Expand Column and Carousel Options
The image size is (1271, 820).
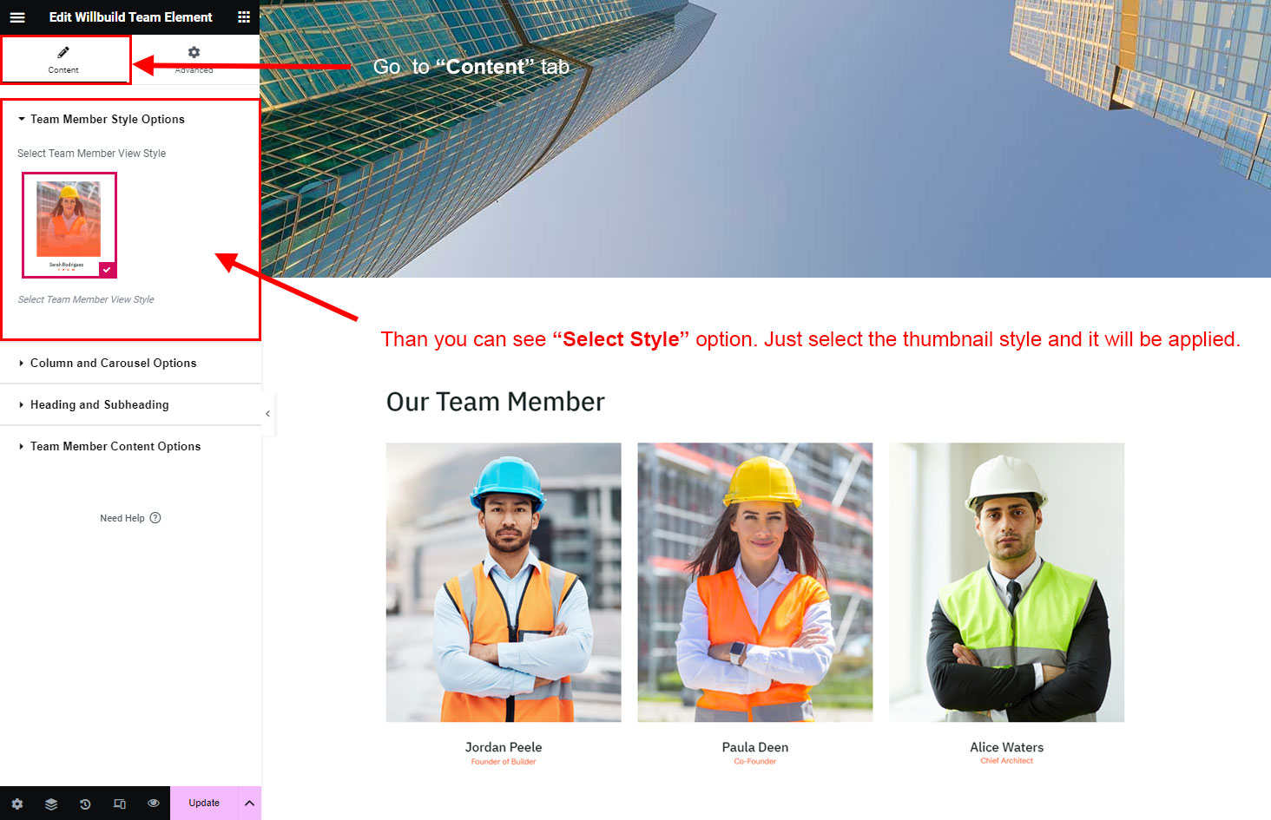point(113,364)
